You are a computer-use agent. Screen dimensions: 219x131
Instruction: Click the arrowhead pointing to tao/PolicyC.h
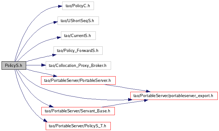[x=60, y=6]
